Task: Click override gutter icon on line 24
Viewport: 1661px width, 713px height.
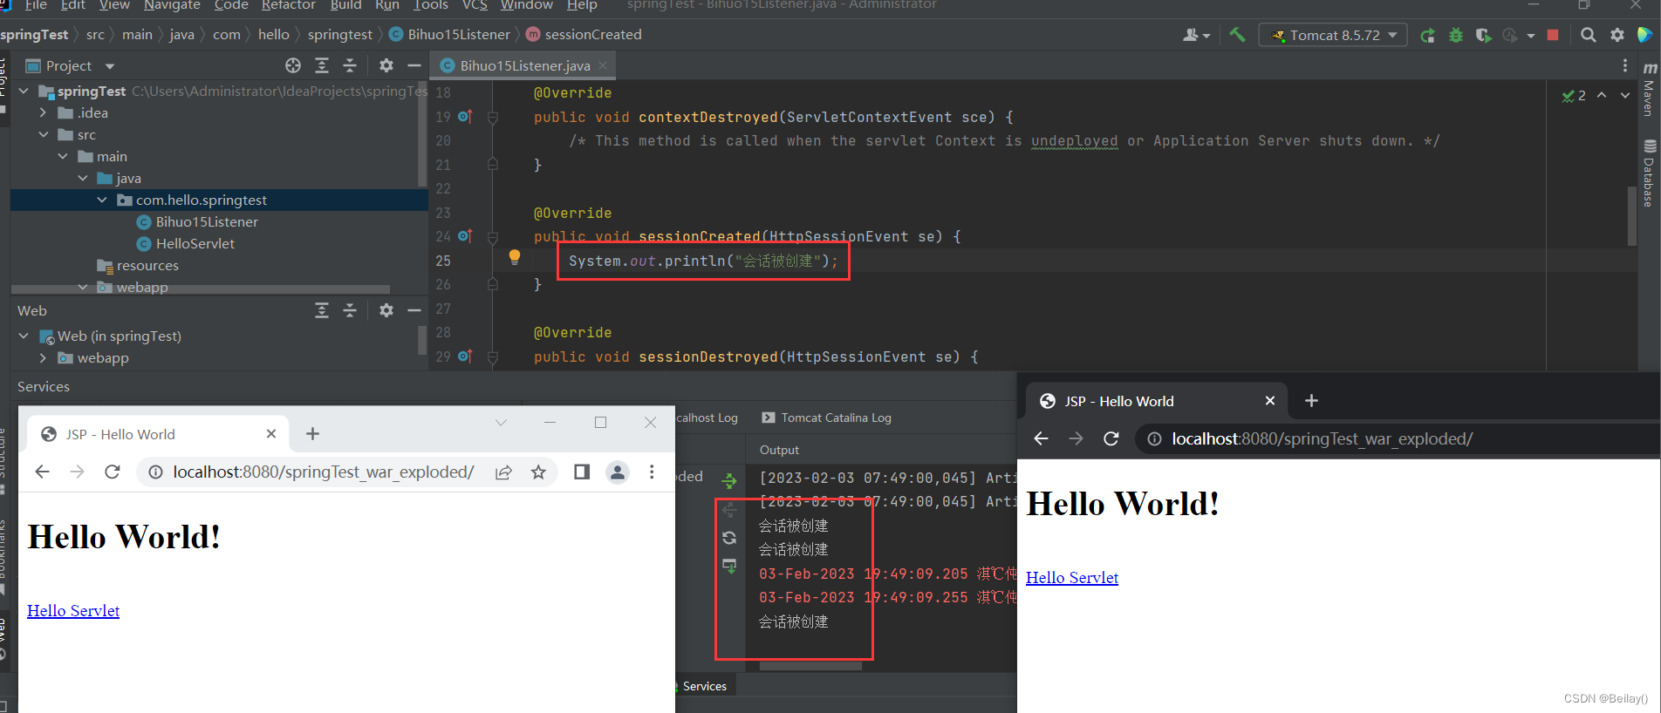Action: click(x=465, y=235)
